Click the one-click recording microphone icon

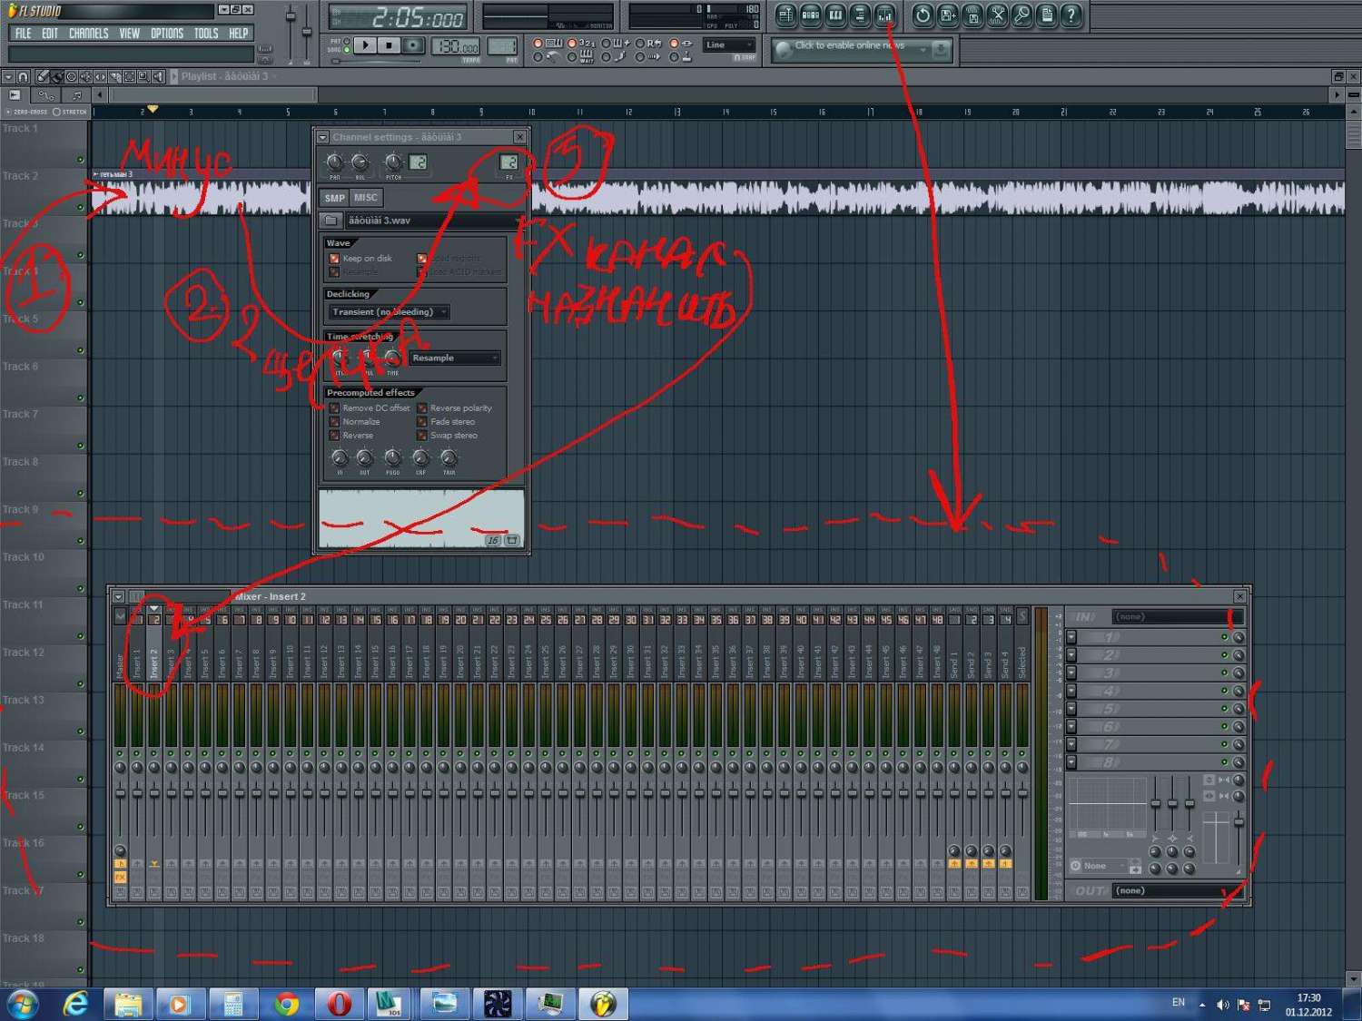(1021, 15)
